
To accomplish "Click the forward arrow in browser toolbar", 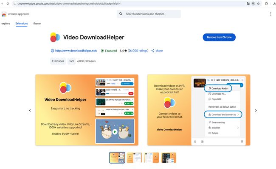I will click(x=2, y=3).
